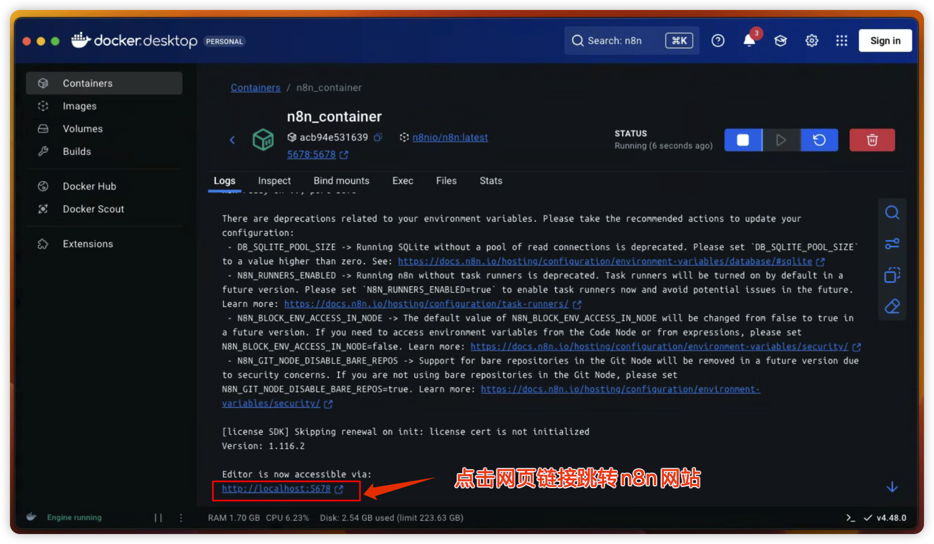The height and width of the screenshot is (544, 934).
Task: Click the Containers cube icon in sidebar
Action: [x=43, y=83]
